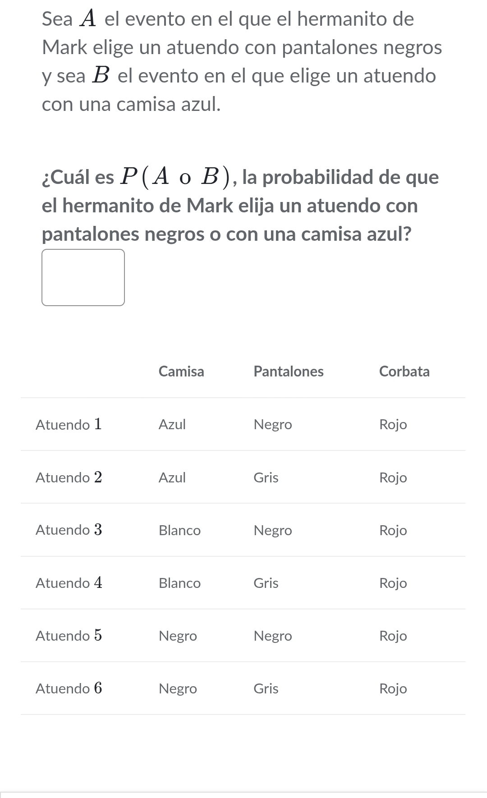Select the Atuendo 5 row label

tap(69, 636)
